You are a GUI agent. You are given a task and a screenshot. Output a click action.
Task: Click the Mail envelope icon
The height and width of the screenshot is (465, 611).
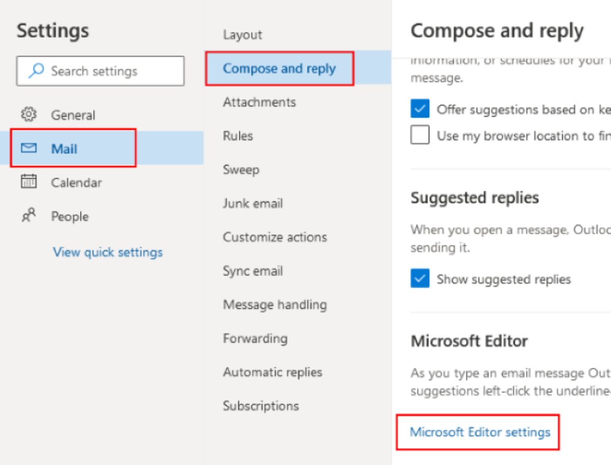click(x=29, y=148)
